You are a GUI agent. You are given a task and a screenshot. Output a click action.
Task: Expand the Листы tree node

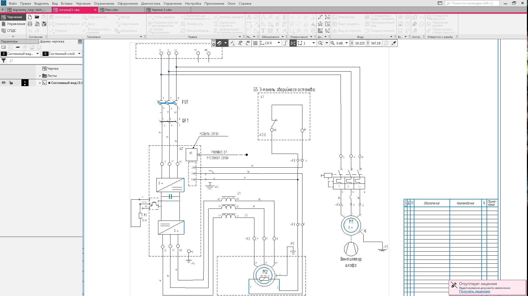[x=40, y=76]
